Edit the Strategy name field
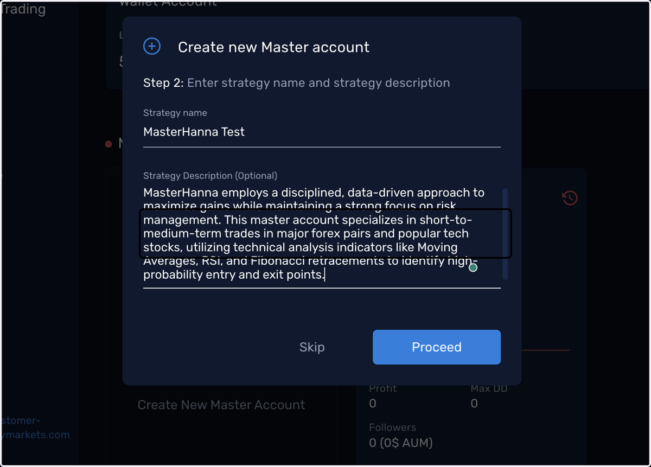Image resolution: width=651 pixels, height=467 pixels. click(x=322, y=132)
